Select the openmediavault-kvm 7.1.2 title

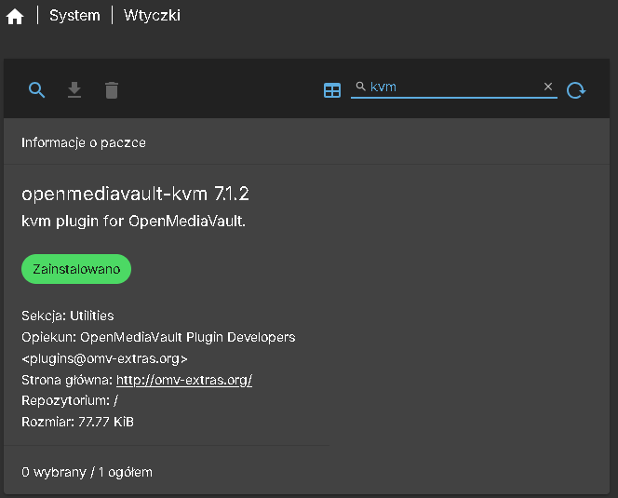point(135,194)
